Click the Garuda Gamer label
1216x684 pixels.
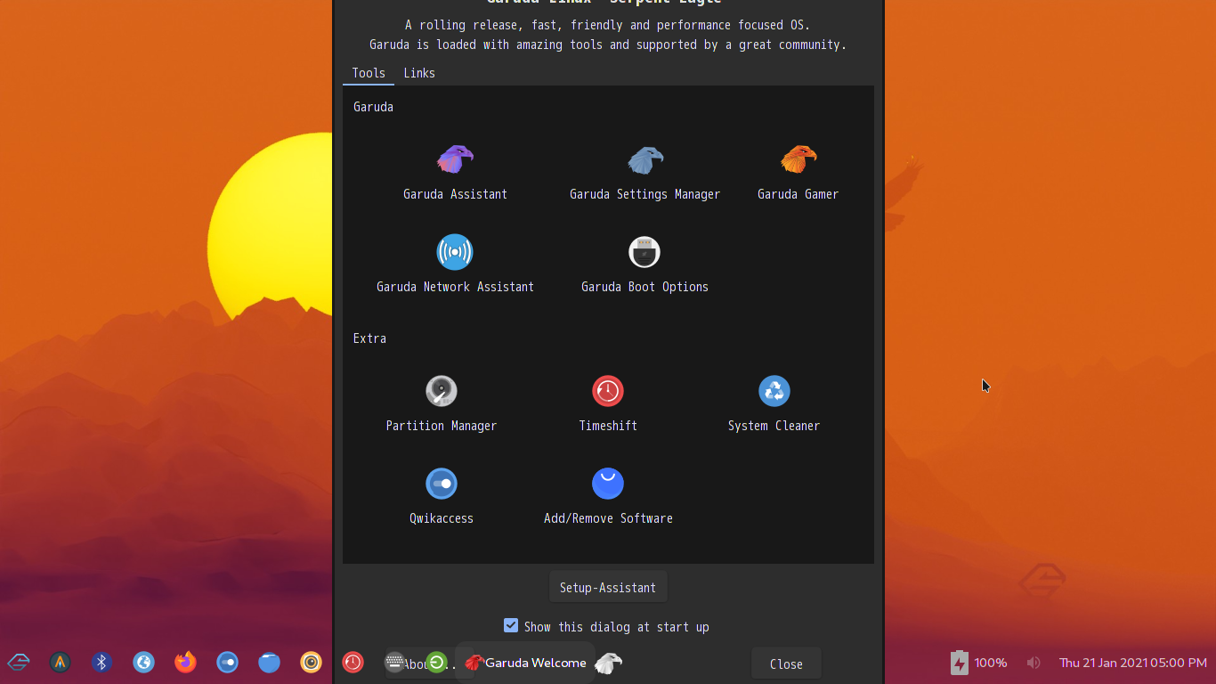[x=799, y=194]
